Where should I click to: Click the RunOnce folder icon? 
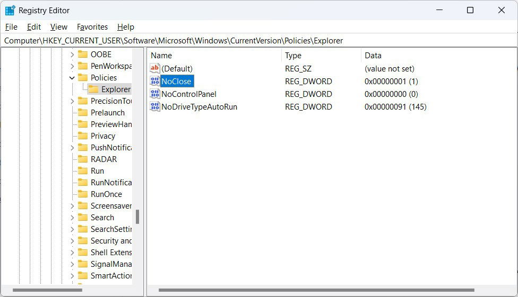point(83,194)
